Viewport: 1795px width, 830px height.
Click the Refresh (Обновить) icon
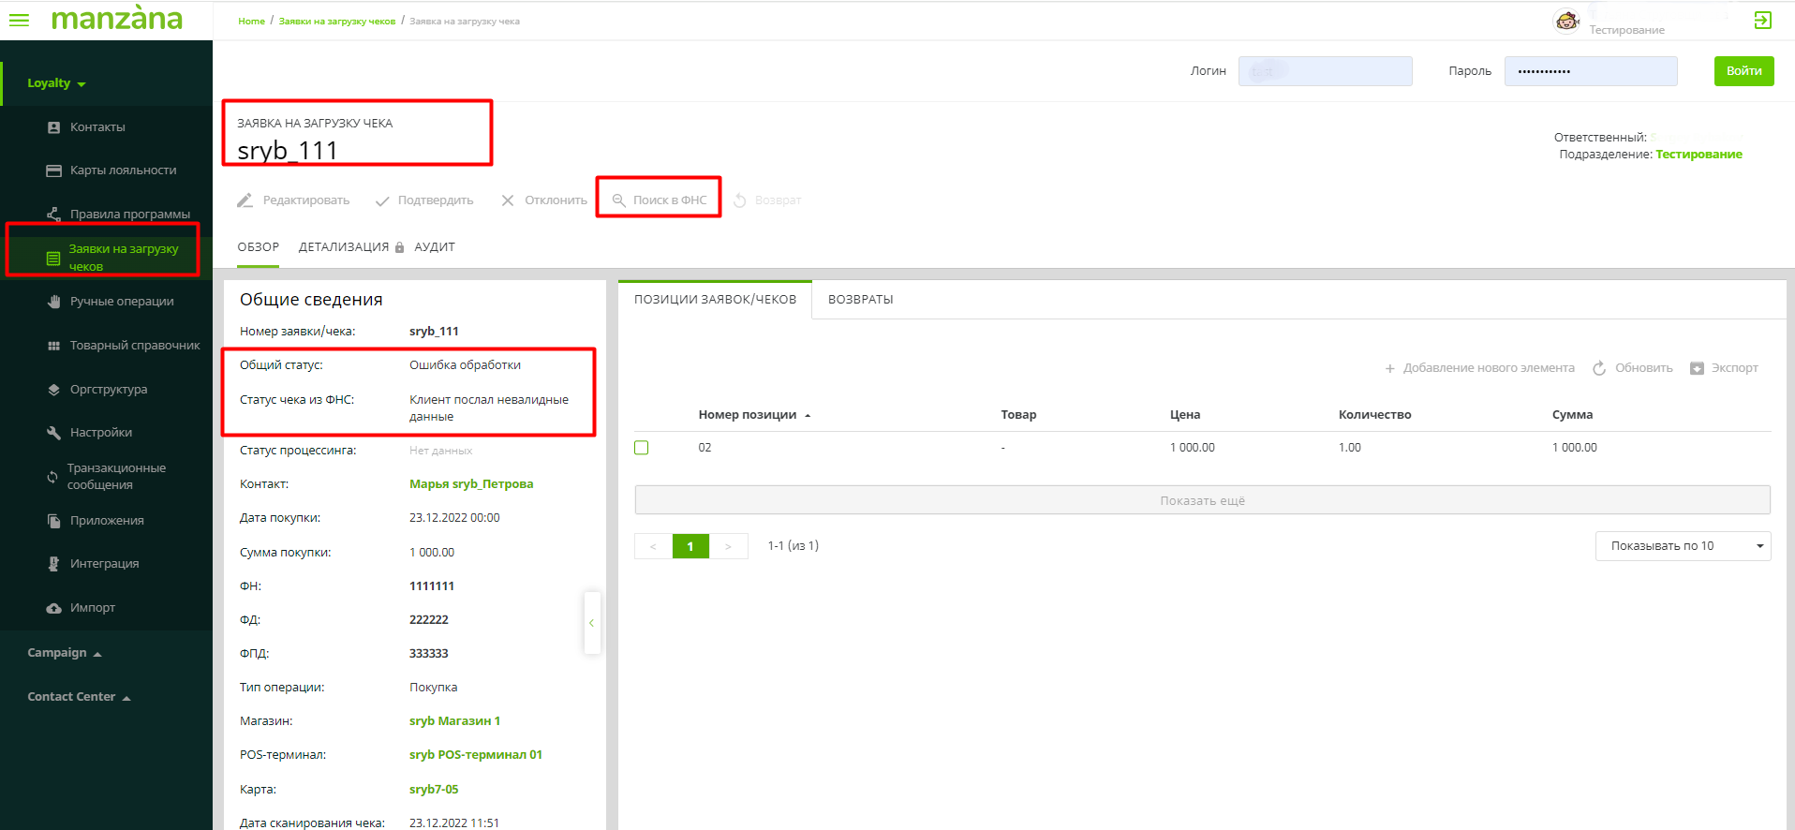pyautogui.click(x=1599, y=368)
